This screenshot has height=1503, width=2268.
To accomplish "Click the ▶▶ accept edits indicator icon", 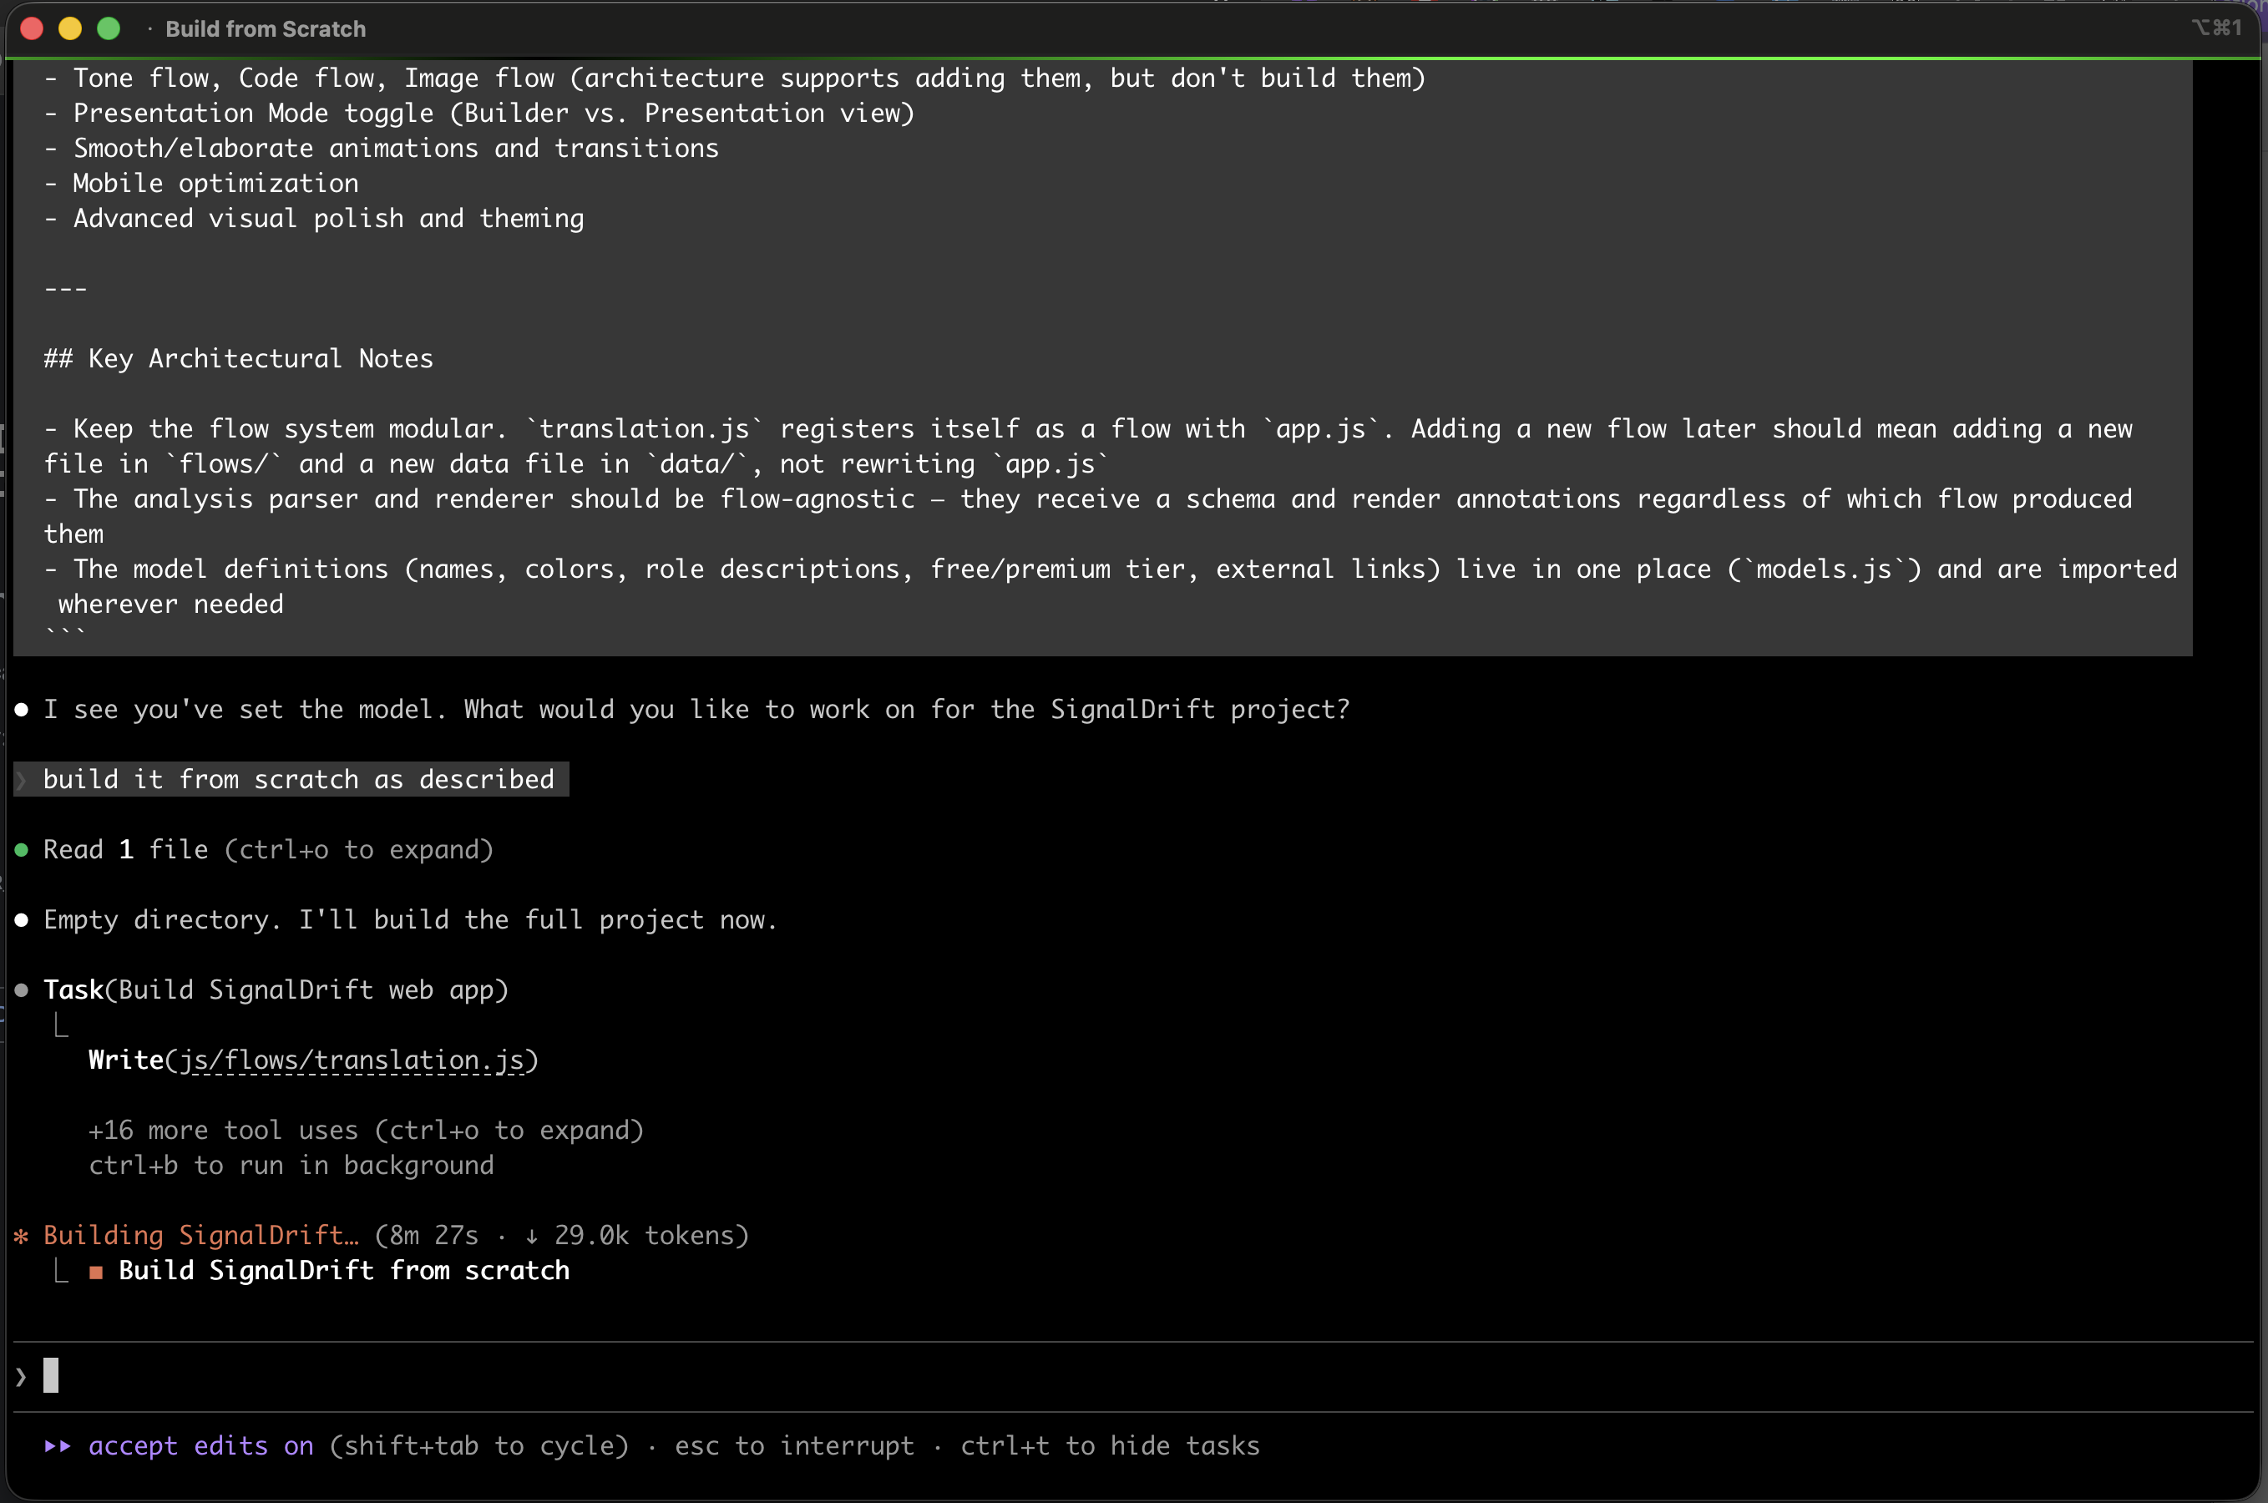I will 59,1446.
